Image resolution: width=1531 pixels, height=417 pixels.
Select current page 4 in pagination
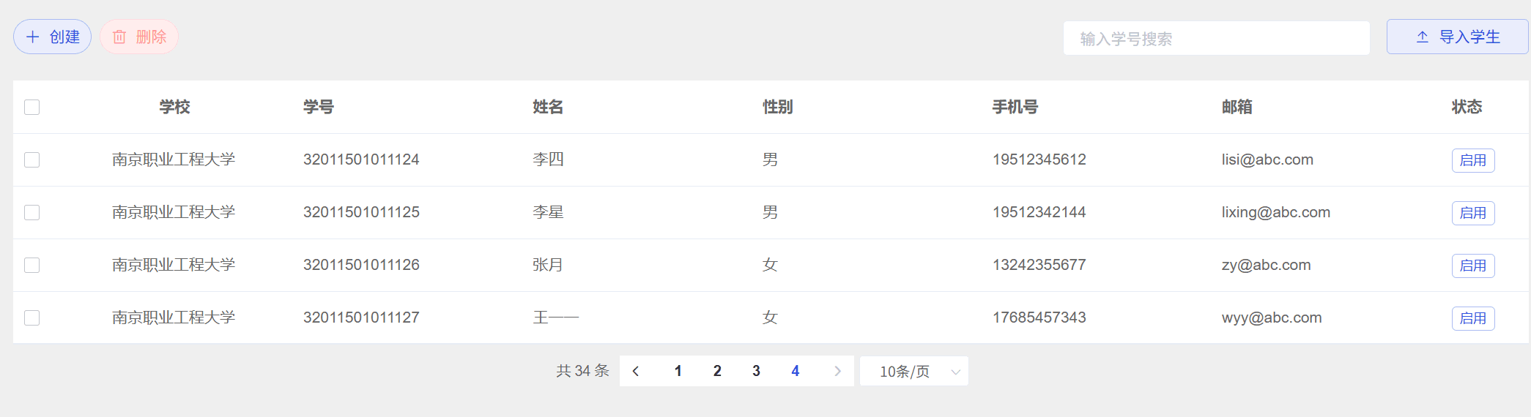click(x=796, y=372)
